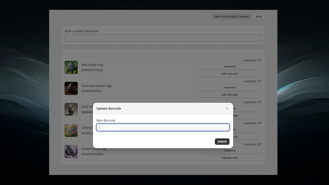Mark Blue Easter Egg as checked
The height and width of the screenshot is (185, 329).
tap(229, 67)
